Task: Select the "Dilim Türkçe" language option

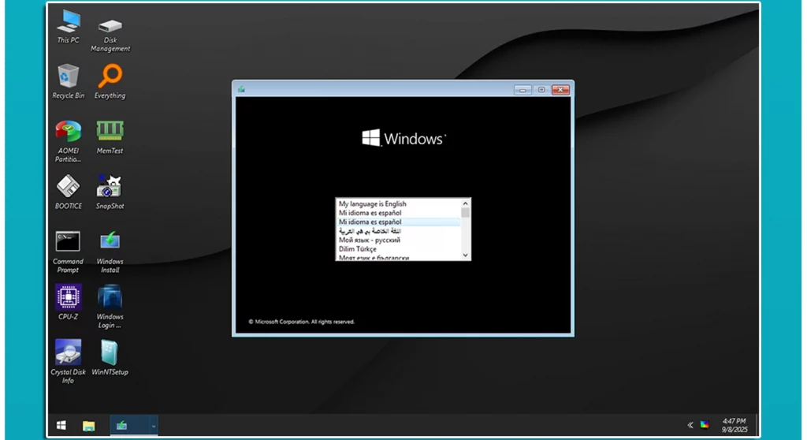Action: pyautogui.click(x=358, y=249)
